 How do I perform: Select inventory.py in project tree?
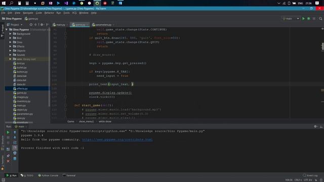pos(22,101)
